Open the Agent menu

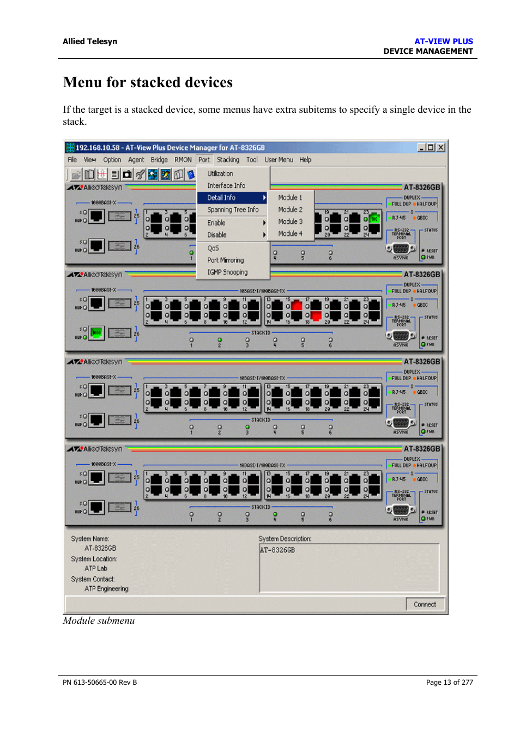[x=136, y=160]
